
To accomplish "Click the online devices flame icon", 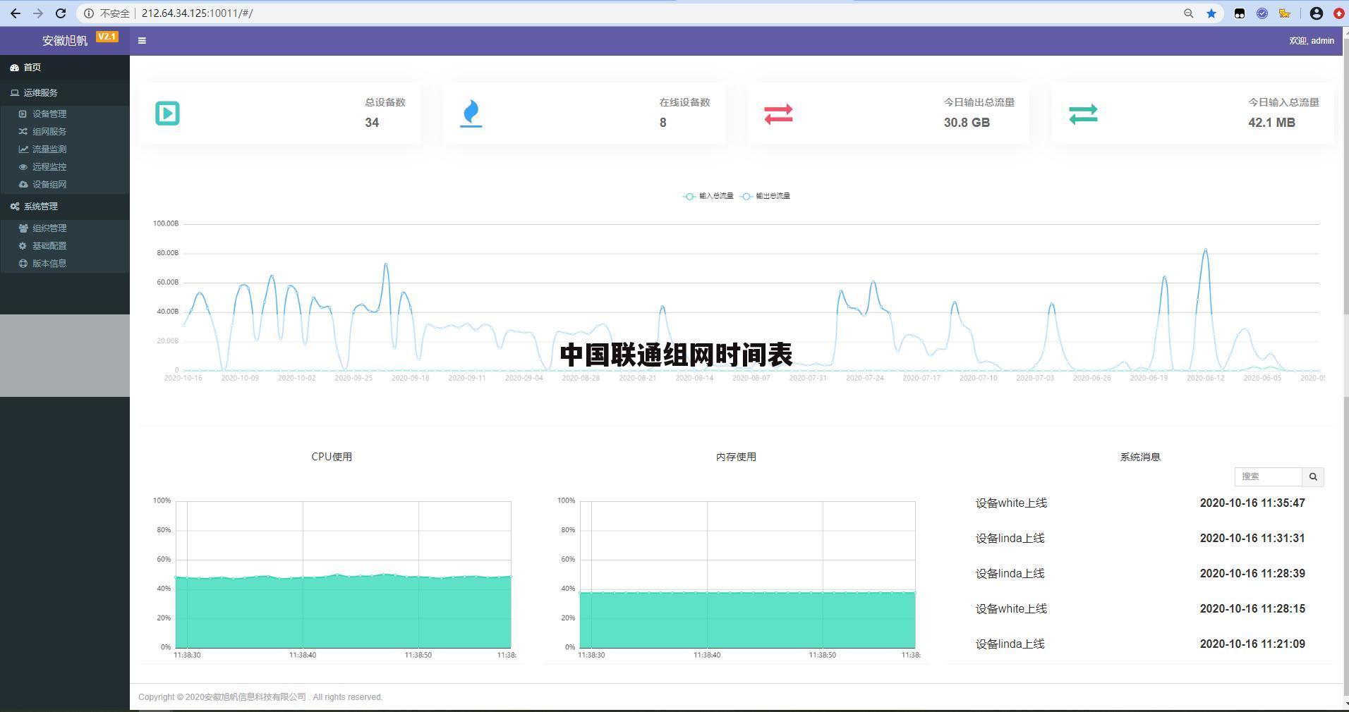I will click(x=471, y=113).
